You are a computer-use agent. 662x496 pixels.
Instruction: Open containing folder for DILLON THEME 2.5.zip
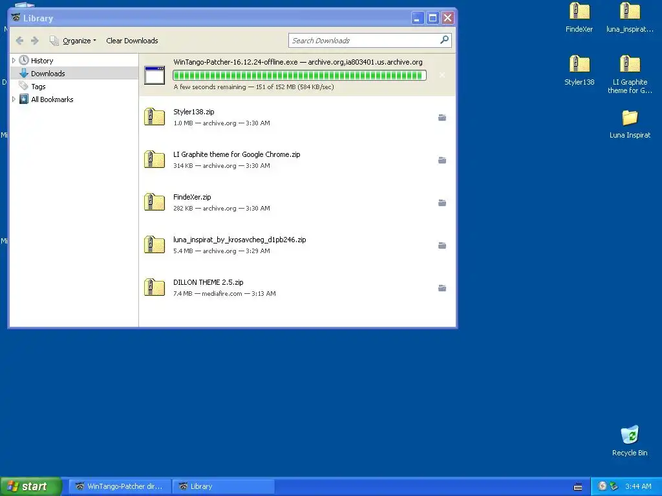442,288
